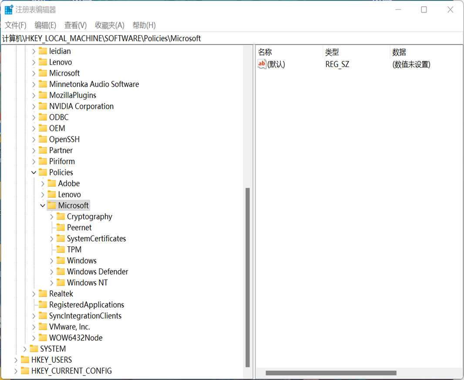This screenshot has height=380, width=464.
Task: Minimize the Registry Editor window
Action: click(398, 10)
